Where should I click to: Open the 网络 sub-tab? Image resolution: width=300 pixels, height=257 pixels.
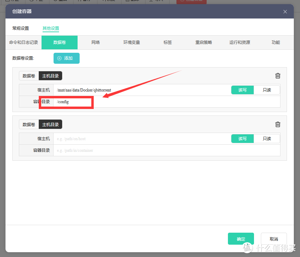(95, 42)
